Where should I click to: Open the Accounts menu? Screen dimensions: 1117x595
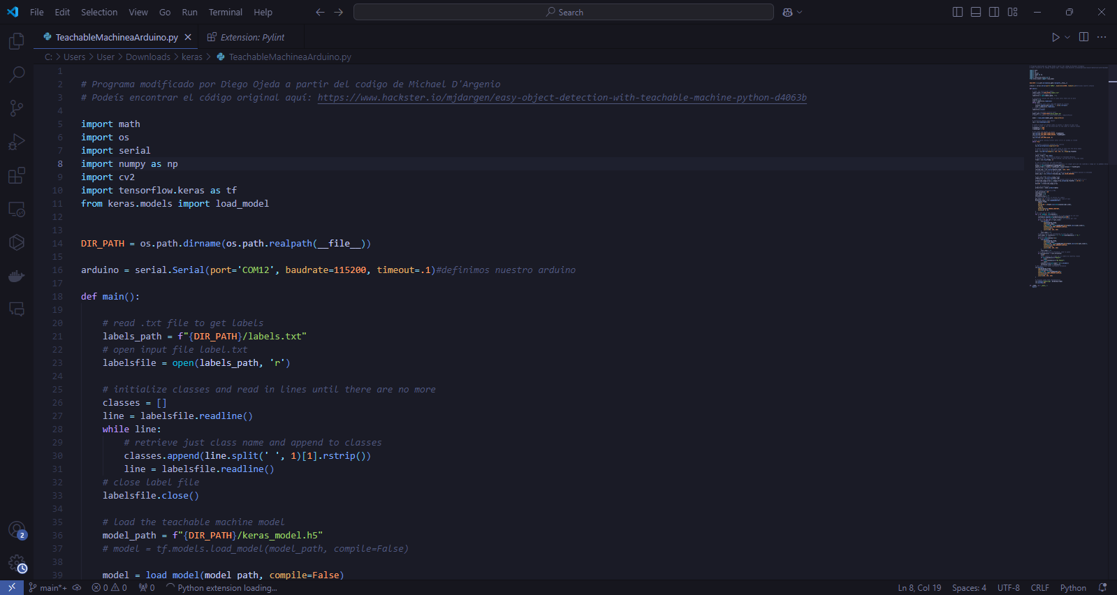click(x=17, y=530)
